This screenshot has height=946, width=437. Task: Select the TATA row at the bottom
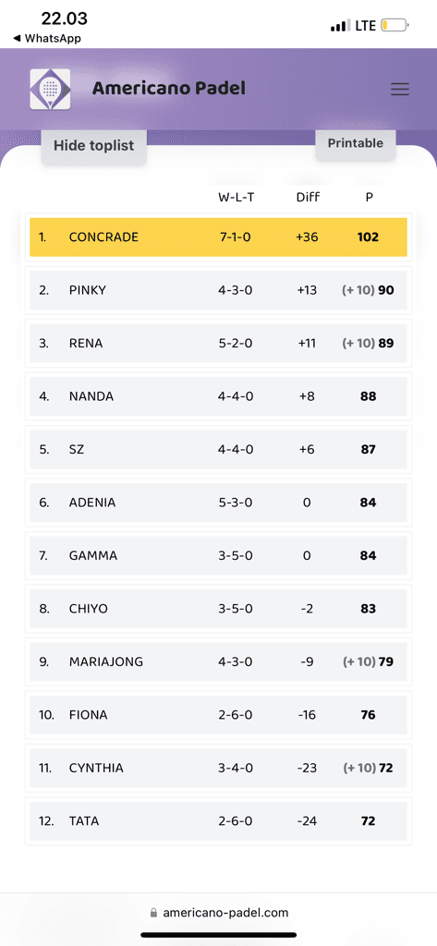point(218,821)
